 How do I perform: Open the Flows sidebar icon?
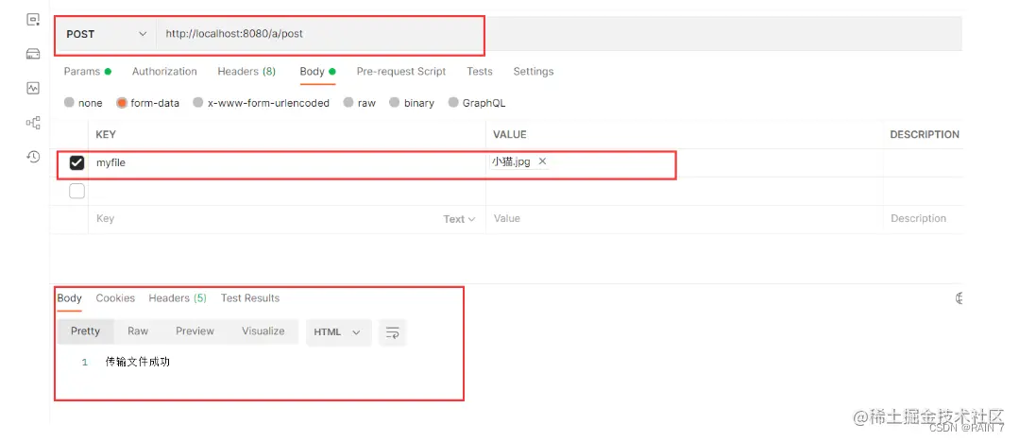[x=33, y=122]
